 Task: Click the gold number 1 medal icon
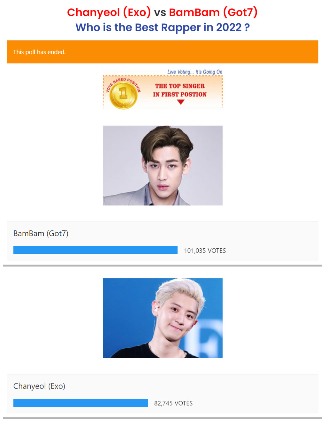click(123, 95)
